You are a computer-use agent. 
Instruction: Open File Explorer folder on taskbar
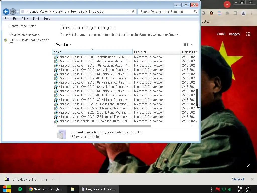click(73, 189)
